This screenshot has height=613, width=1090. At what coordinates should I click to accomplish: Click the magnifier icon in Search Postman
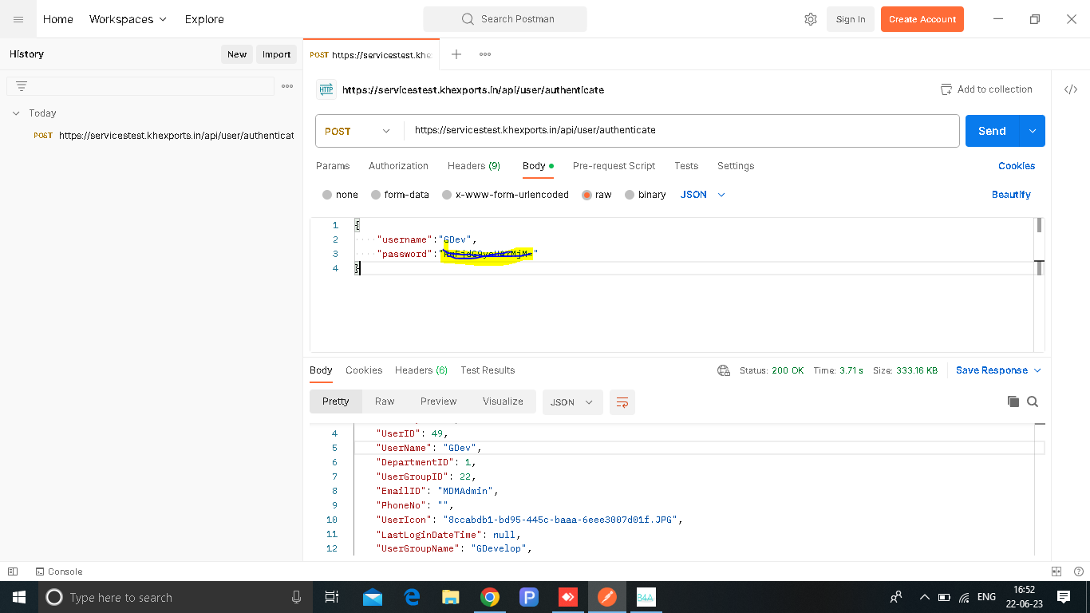(x=468, y=19)
